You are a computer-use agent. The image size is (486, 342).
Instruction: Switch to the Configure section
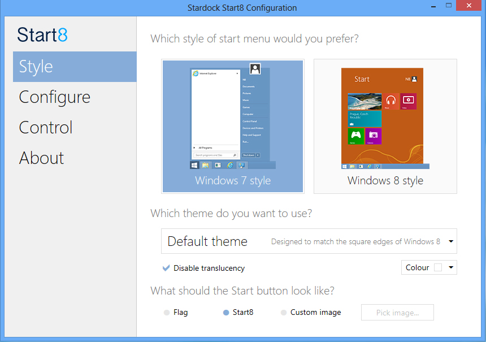point(55,97)
